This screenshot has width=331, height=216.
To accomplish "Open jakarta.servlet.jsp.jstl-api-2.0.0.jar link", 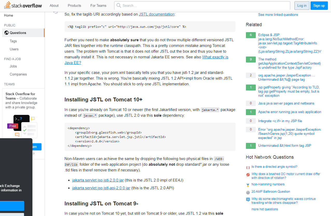I will [x=101, y=188].
